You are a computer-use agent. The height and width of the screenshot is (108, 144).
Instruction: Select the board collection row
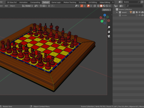click(128, 12)
